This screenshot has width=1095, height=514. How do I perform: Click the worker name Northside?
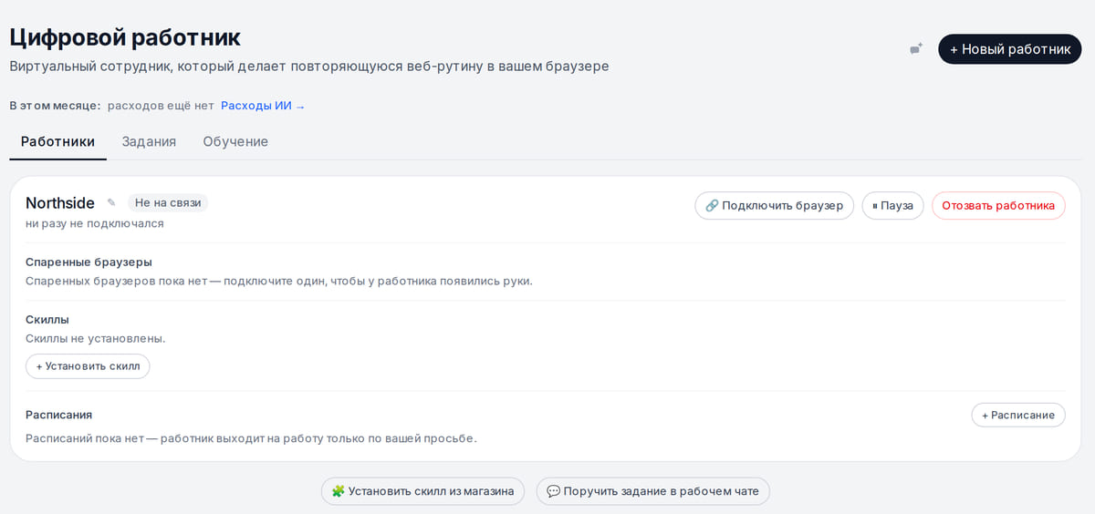60,203
